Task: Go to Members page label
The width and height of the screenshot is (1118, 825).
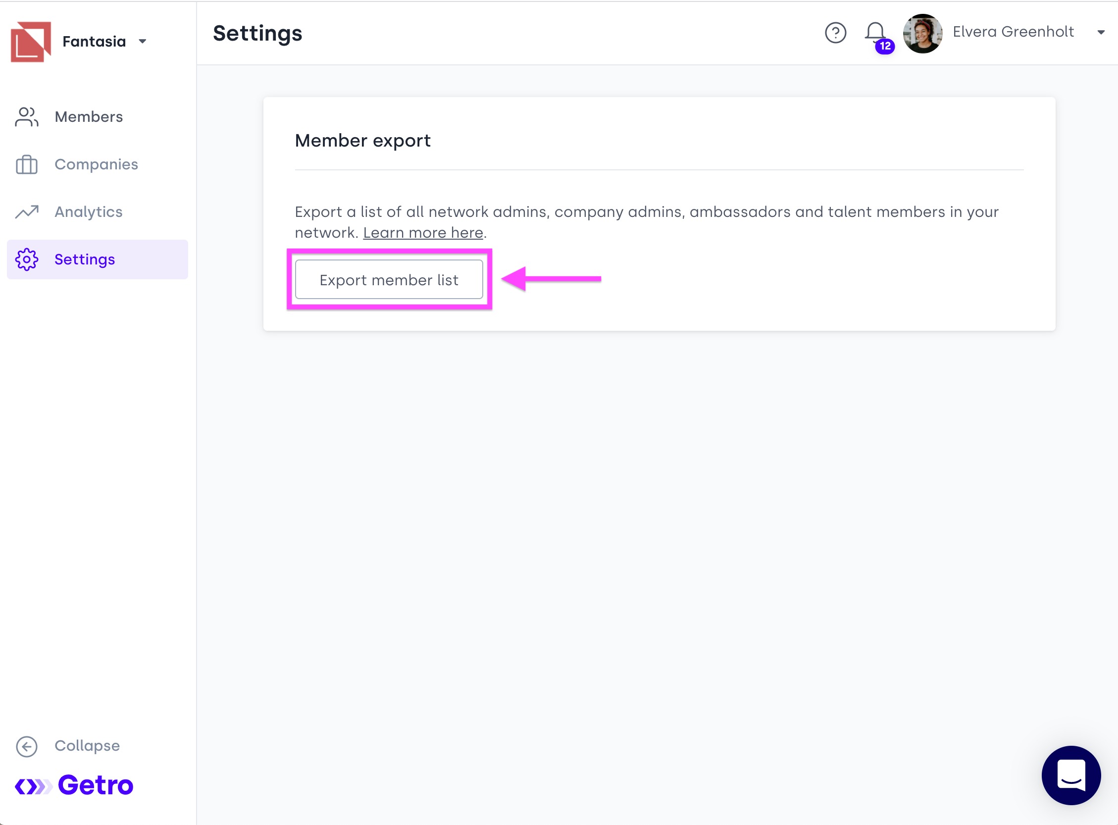Action: click(89, 117)
